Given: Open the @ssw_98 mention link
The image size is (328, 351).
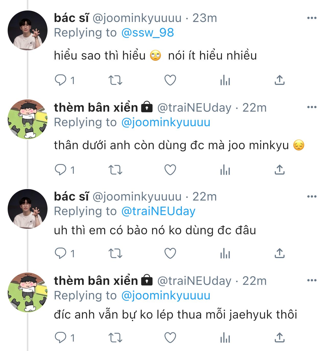Looking at the screenshot, I should pos(148,33).
